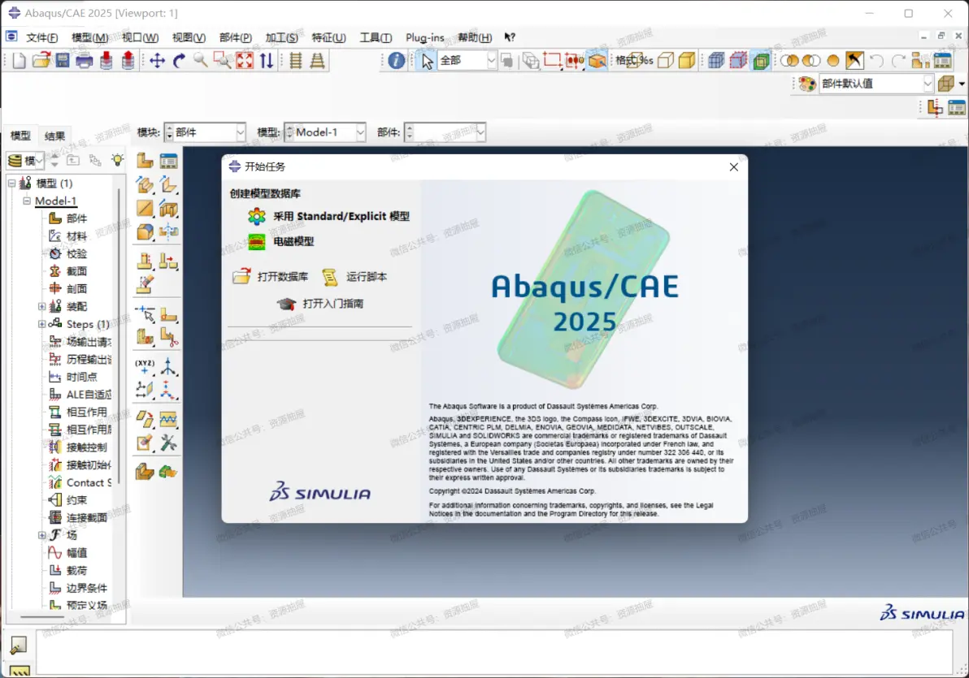Expand the Steps (1) tree node
The width and height of the screenshot is (969, 678).
pos(42,324)
